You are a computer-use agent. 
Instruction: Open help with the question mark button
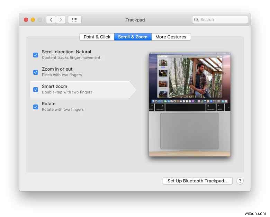tap(240, 181)
